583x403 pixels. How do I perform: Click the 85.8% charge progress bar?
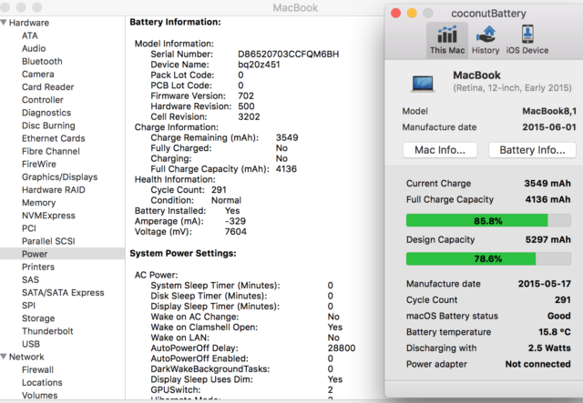coord(488,221)
